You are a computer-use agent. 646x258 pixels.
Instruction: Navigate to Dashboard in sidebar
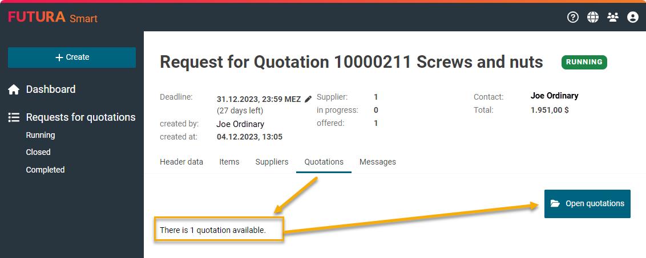(x=51, y=89)
